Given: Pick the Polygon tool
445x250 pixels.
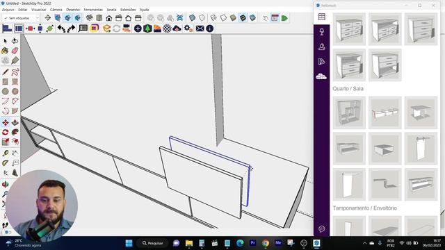Looking at the screenshot, I should 15,91.
